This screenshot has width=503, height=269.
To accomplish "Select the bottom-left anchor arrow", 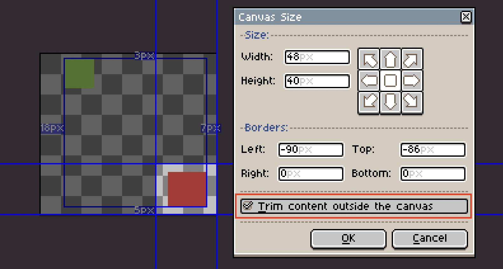I will [x=369, y=102].
